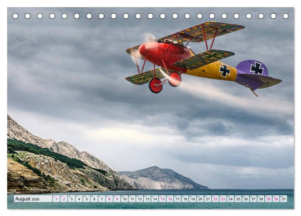The image size is (301, 216).
Task: Click the first binding hole at top left
Action: click(15, 16)
